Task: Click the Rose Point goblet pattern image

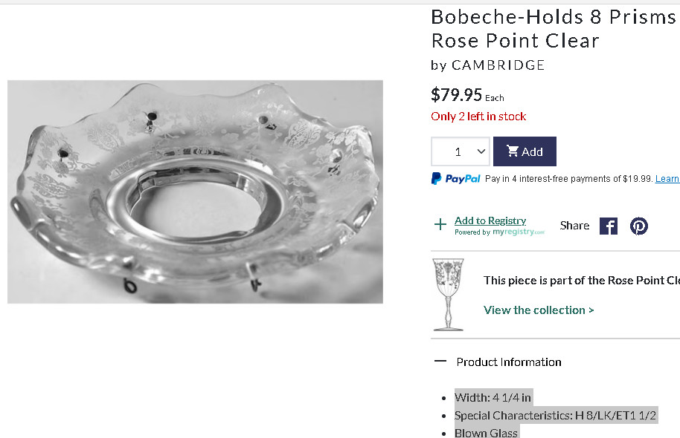Action: (x=449, y=295)
